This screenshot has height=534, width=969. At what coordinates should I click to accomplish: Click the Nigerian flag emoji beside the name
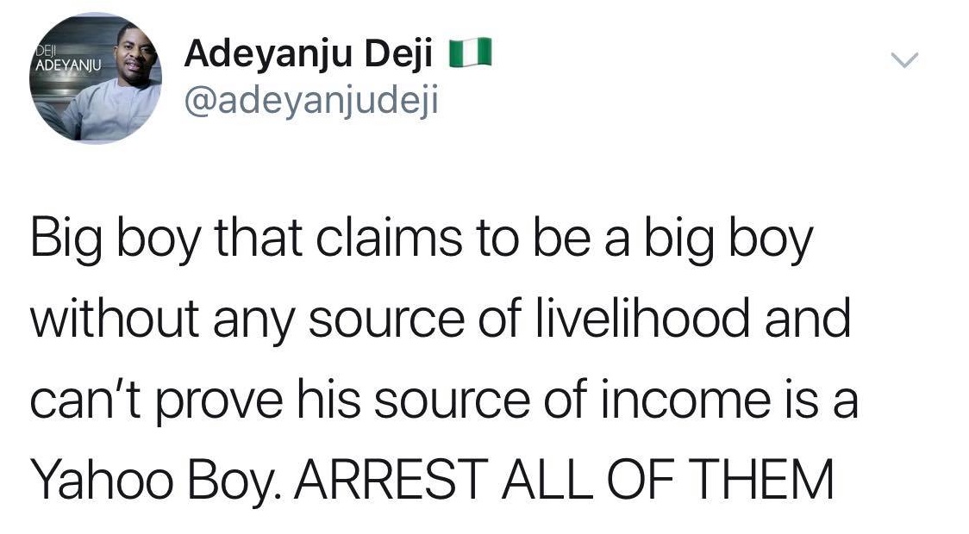tap(472, 56)
